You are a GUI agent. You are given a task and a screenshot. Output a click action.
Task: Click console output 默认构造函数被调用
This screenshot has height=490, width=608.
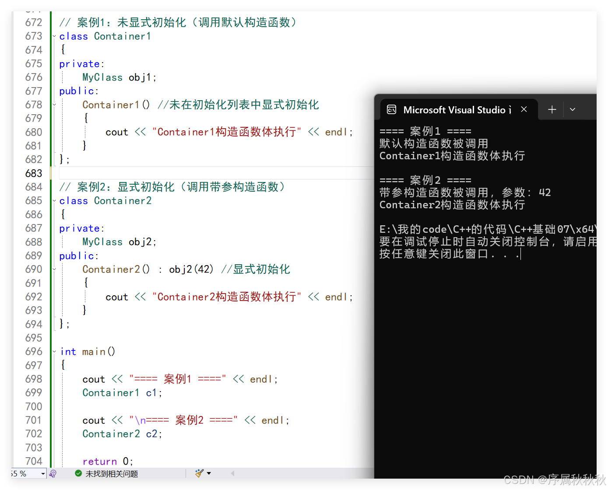pyautogui.click(x=433, y=143)
